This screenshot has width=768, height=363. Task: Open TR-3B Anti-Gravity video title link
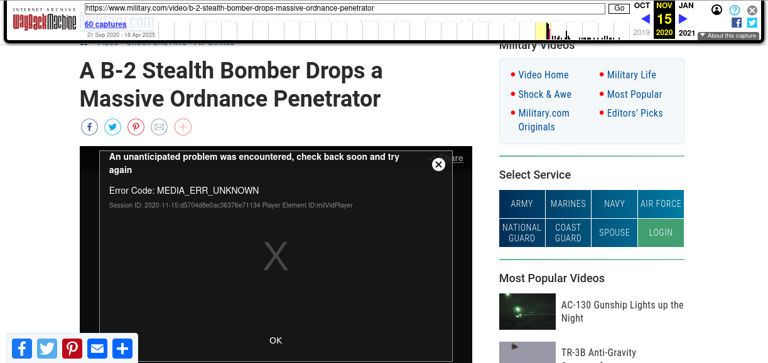point(598,355)
